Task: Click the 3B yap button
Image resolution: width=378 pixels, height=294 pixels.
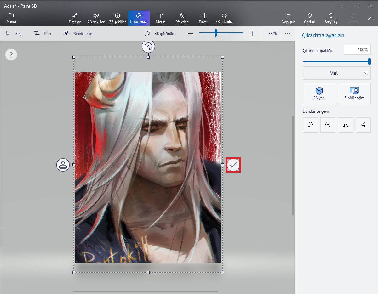Action: (x=319, y=93)
